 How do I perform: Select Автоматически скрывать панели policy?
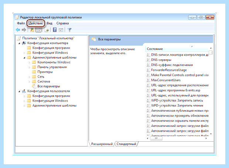(x=180, y=121)
